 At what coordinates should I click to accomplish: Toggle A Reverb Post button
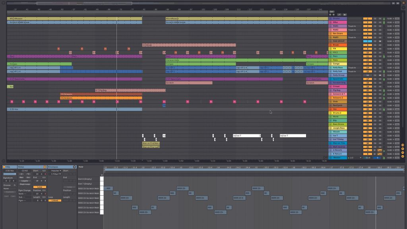point(380,150)
